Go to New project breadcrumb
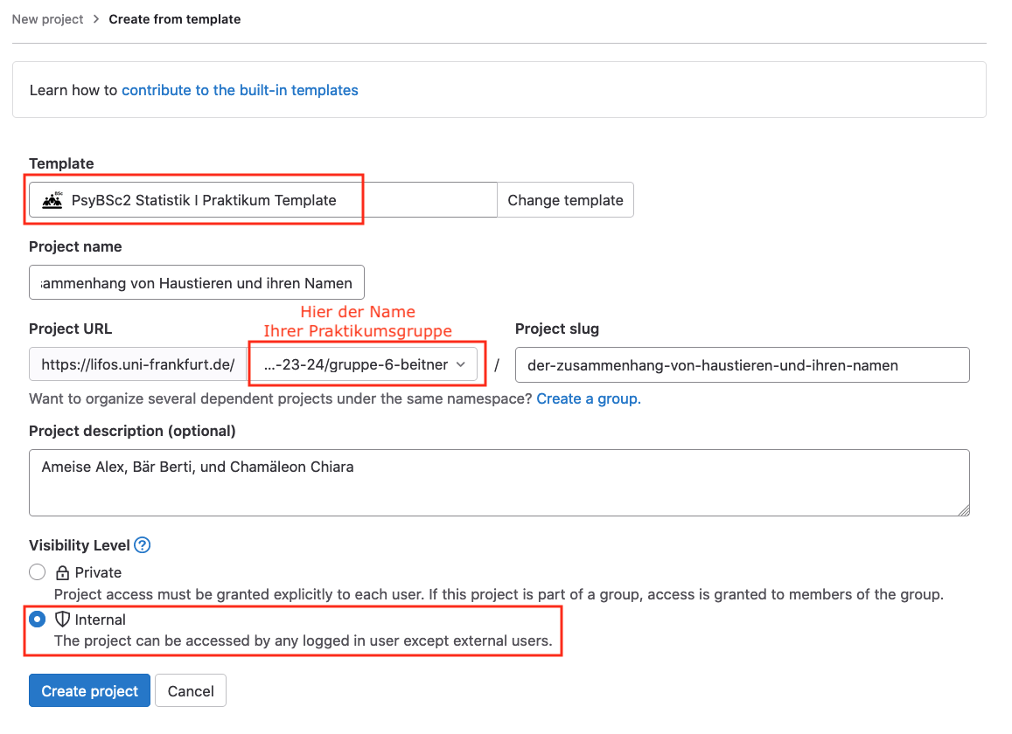Image resolution: width=1012 pixels, height=734 pixels. click(48, 19)
